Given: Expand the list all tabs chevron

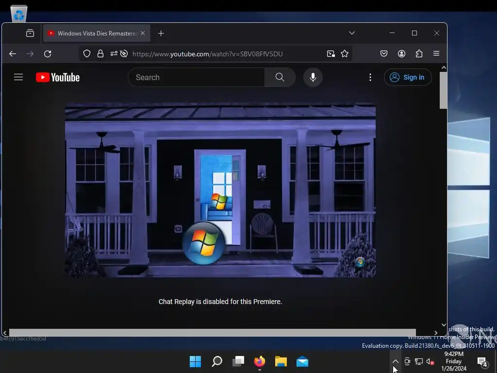Looking at the screenshot, I should point(352,33).
